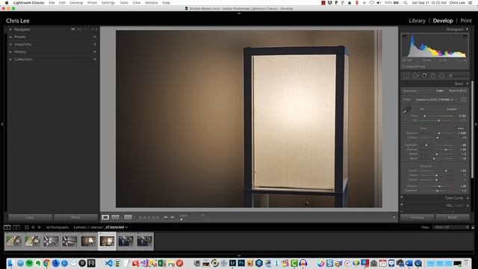Toggle filter lock switch in filmstrip
Screen dimensions: 478x269
(473, 227)
